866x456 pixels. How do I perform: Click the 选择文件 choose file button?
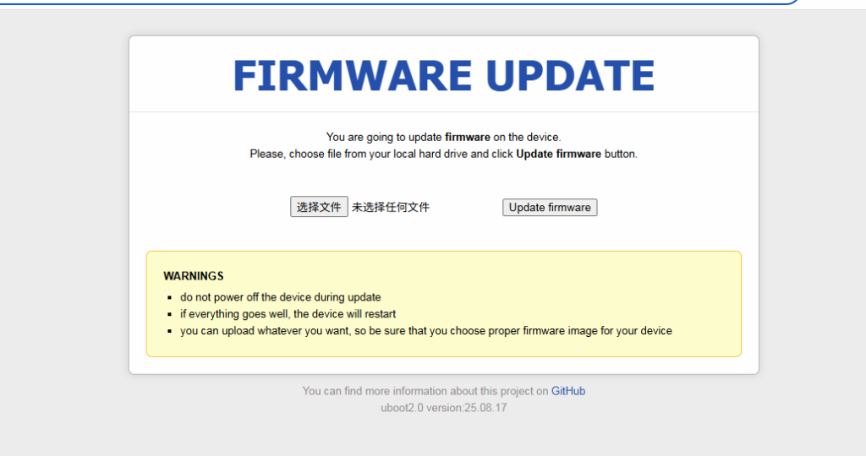[x=319, y=207]
